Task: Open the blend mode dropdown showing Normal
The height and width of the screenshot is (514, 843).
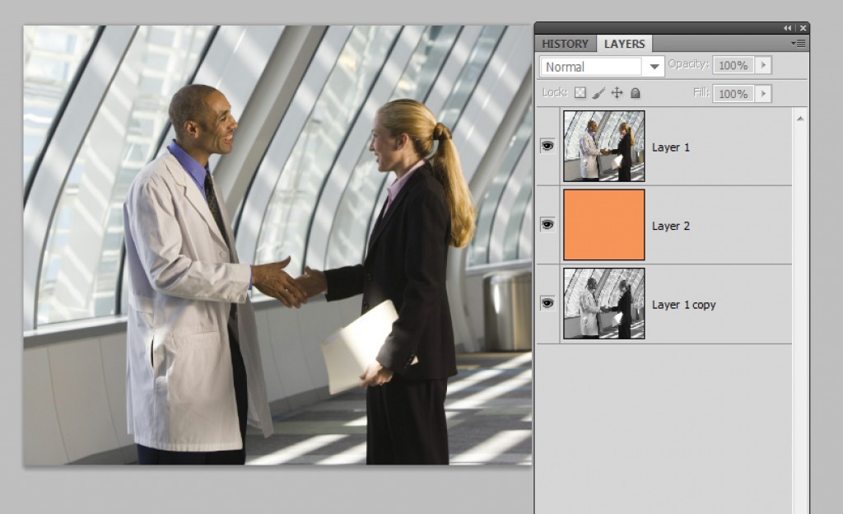Action: pos(601,66)
